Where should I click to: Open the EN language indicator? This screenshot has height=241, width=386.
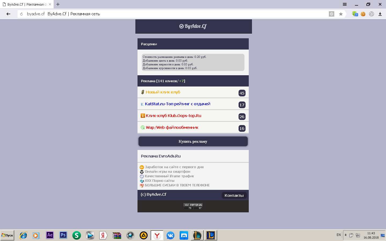click(x=339, y=235)
